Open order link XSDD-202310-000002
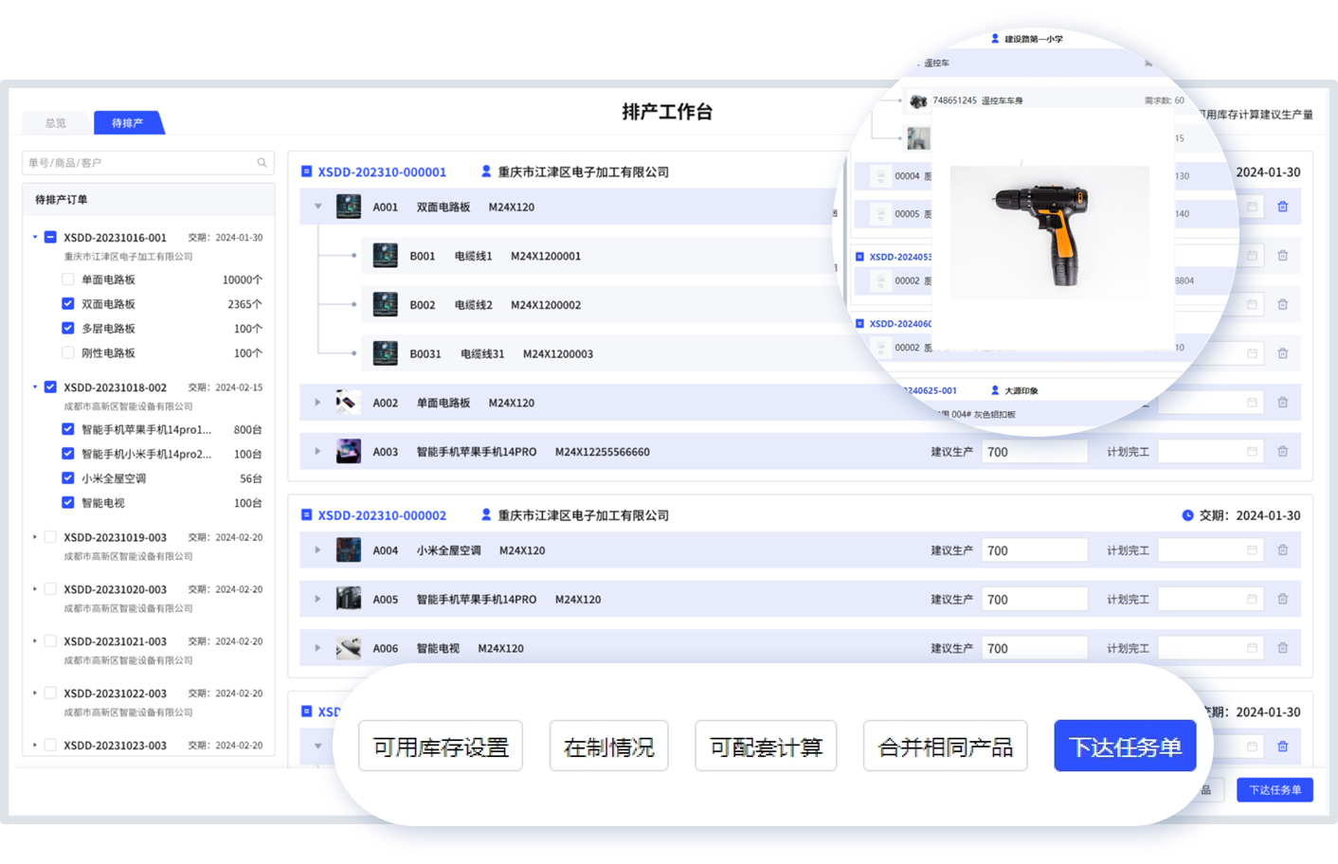 pos(382,515)
